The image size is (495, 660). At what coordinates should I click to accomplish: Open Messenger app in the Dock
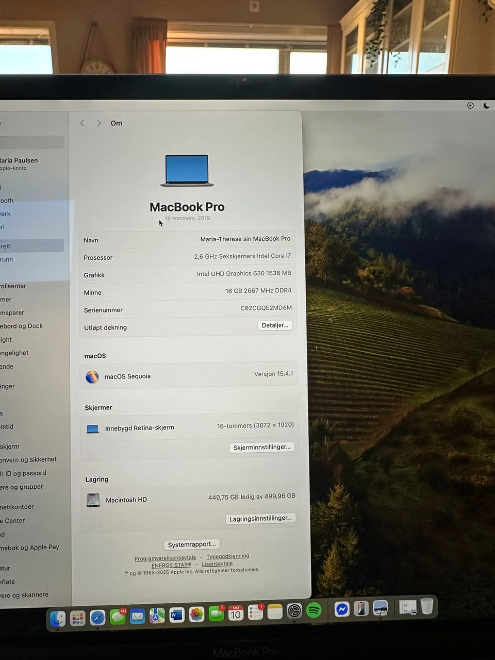click(341, 609)
